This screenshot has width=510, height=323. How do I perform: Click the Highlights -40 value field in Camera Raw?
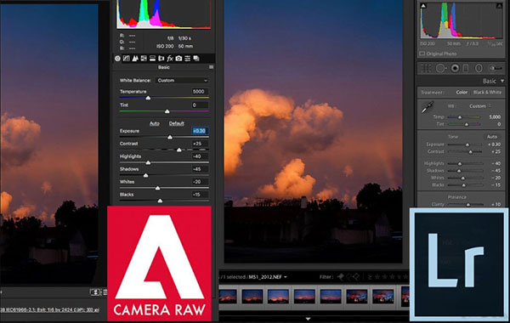click(x=200, y=156)
